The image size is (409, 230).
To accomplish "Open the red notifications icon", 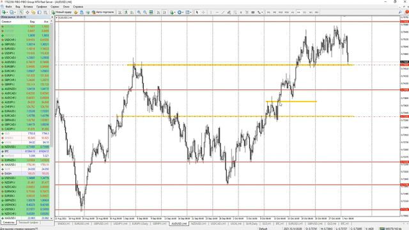I will pyautogui.click(x=406, y=12).
